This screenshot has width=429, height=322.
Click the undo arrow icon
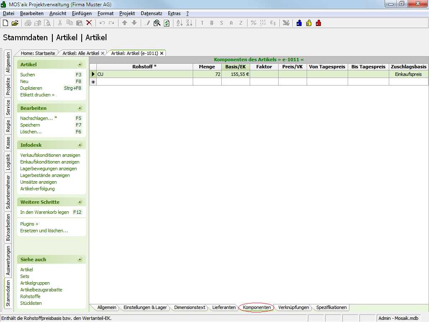102,23
